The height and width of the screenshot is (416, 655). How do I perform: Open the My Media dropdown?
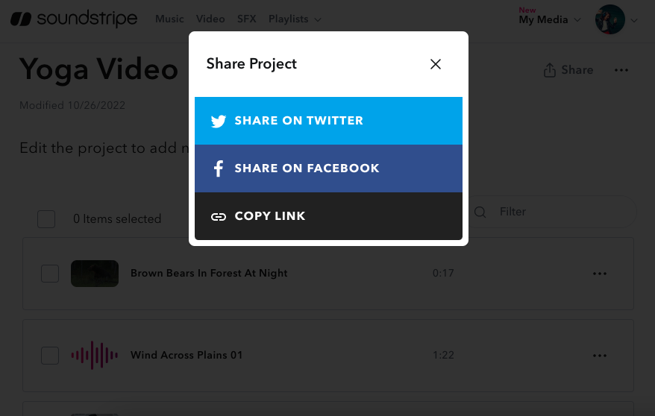click(x=549, y=20)
